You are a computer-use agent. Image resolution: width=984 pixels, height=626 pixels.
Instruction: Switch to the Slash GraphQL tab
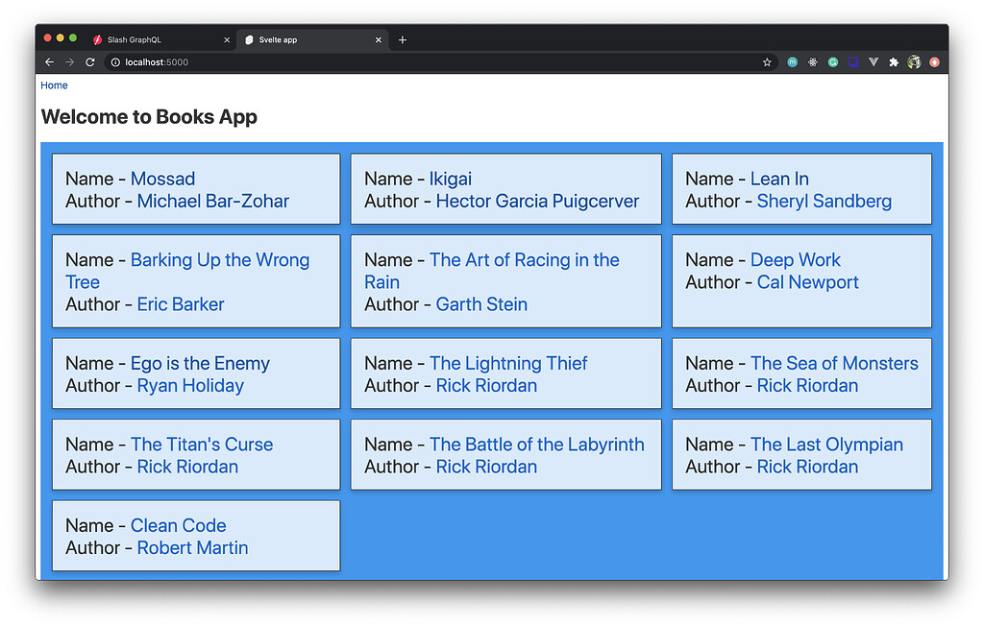(154, 39)
